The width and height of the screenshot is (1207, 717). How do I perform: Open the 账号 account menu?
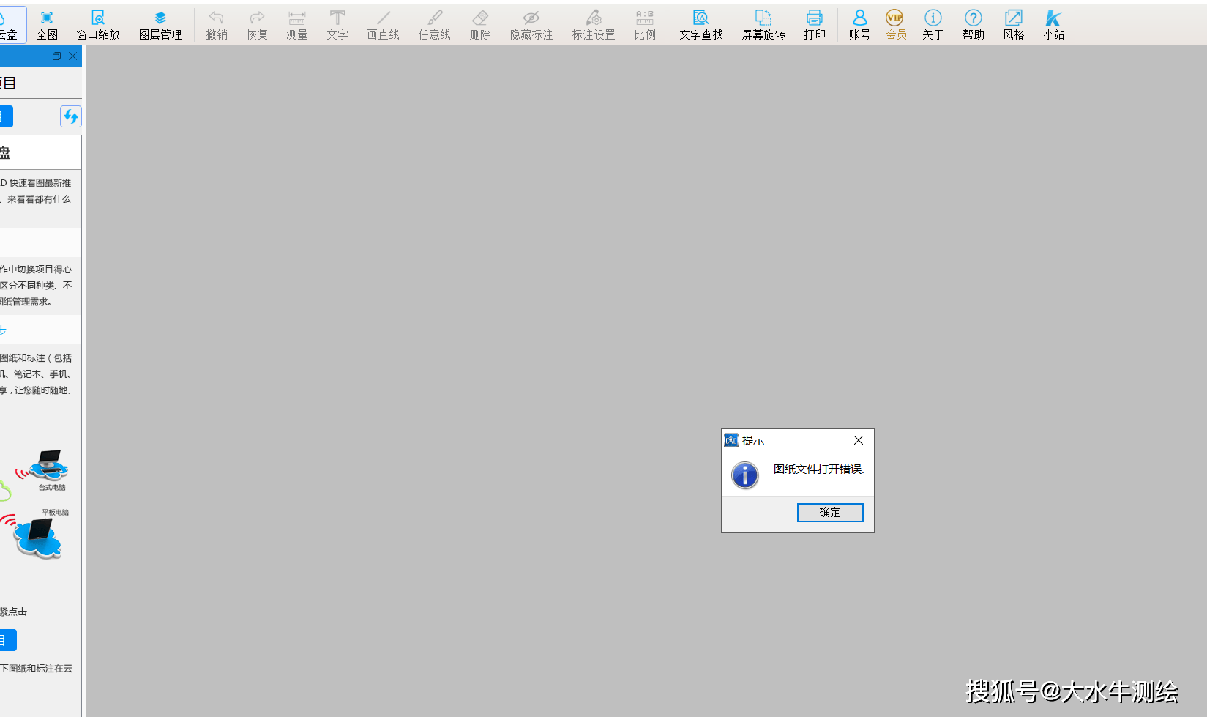(860, 25)
